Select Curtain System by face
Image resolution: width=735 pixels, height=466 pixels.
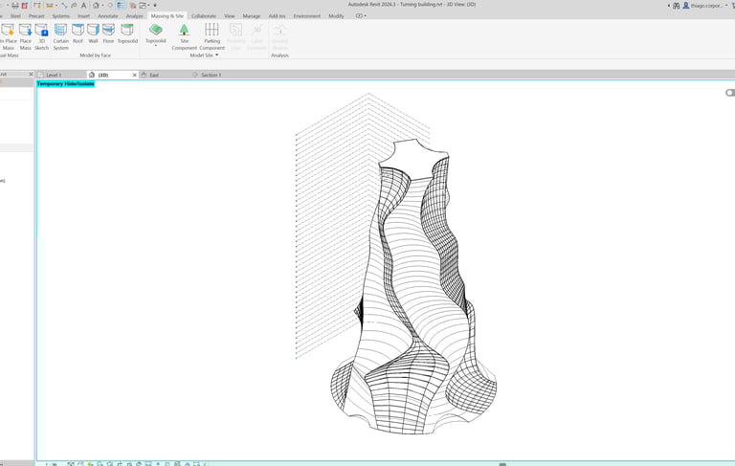pyautogui.click(x=60, y=36)
